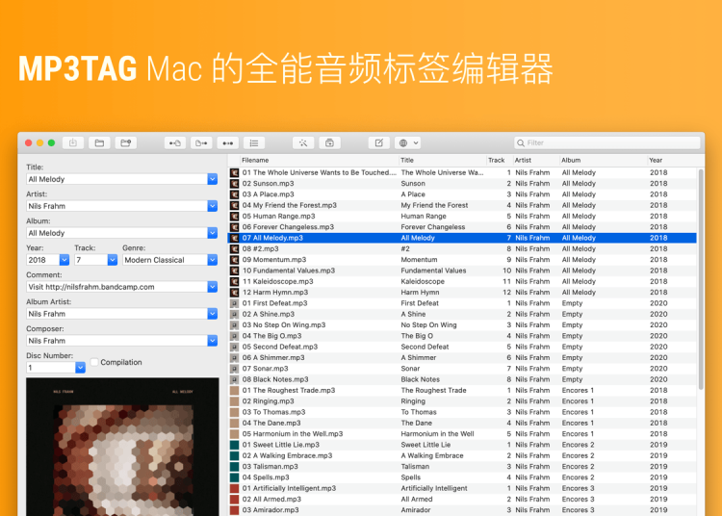Open the Year dropdown arrow

pyautogui.click(x=64, y=260)
